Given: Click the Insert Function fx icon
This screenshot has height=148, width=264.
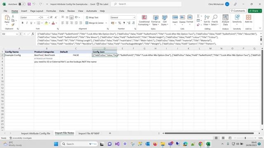Looking at the screenshot, I should pos(33,34).
